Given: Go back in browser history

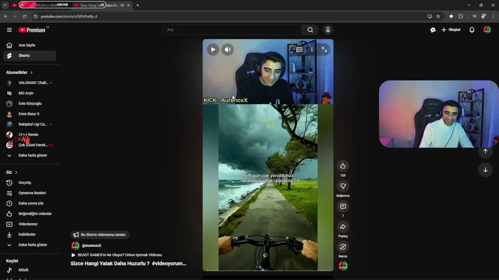Looking at the screenshot, I should [x=5, y=16].
